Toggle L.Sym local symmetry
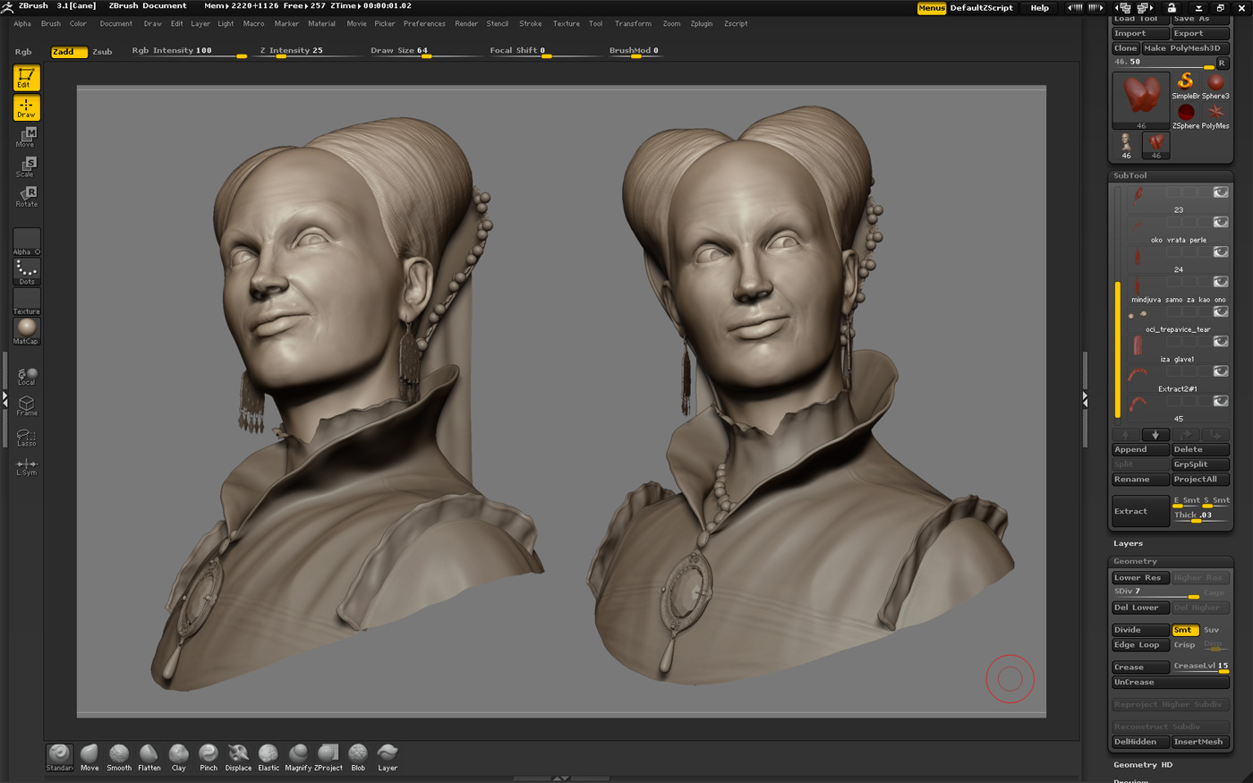Viewport: 1253px width, 783px height. pyautogui.click(x=26, y=466)
